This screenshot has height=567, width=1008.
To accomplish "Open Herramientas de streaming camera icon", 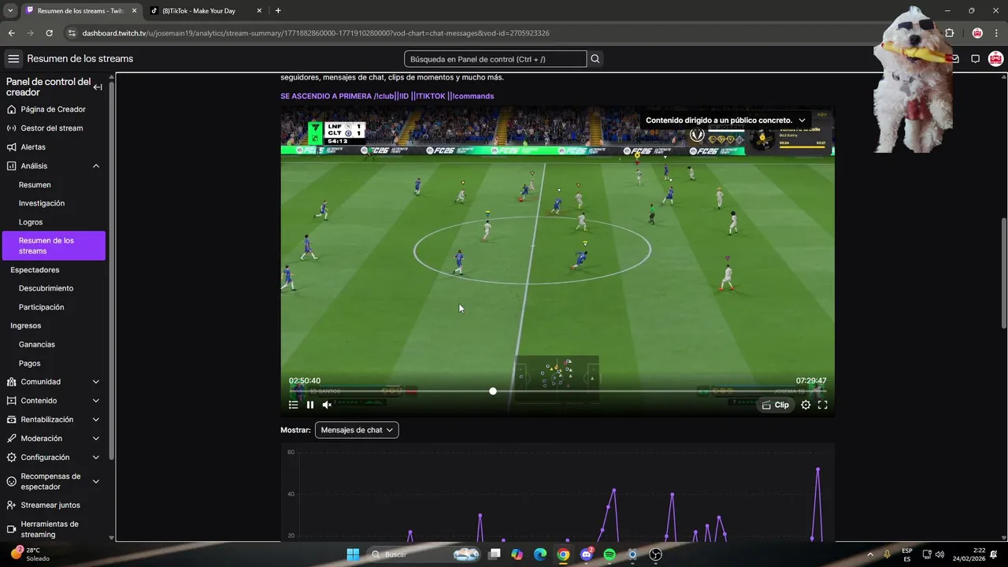I will 11,529.
